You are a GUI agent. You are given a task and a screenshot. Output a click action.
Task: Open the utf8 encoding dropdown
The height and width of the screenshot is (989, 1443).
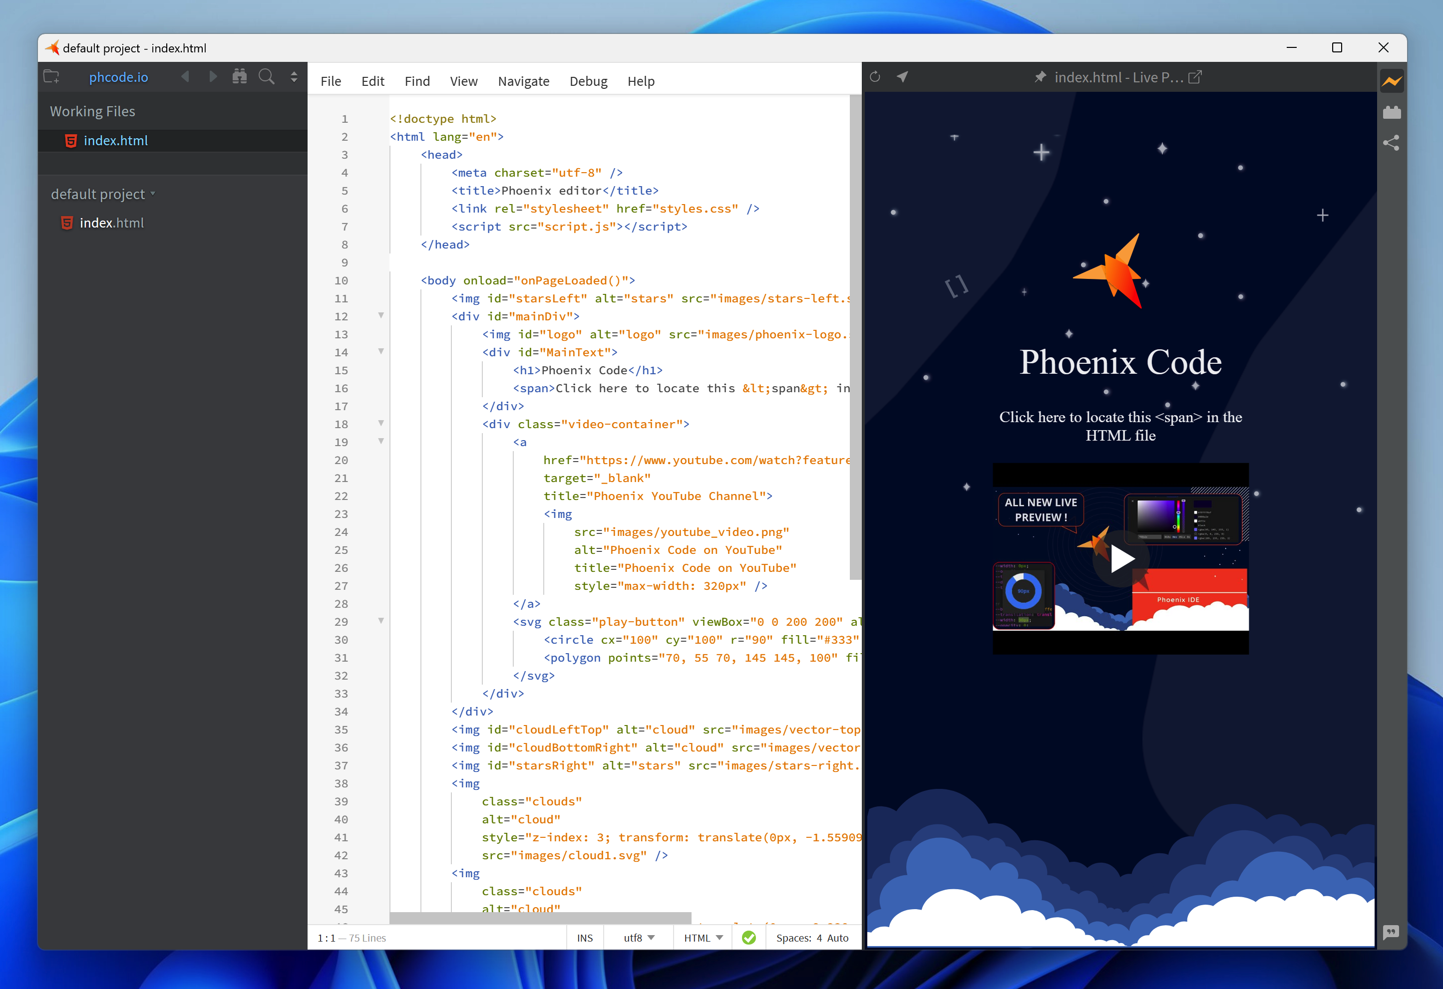(x=639, y=938)
